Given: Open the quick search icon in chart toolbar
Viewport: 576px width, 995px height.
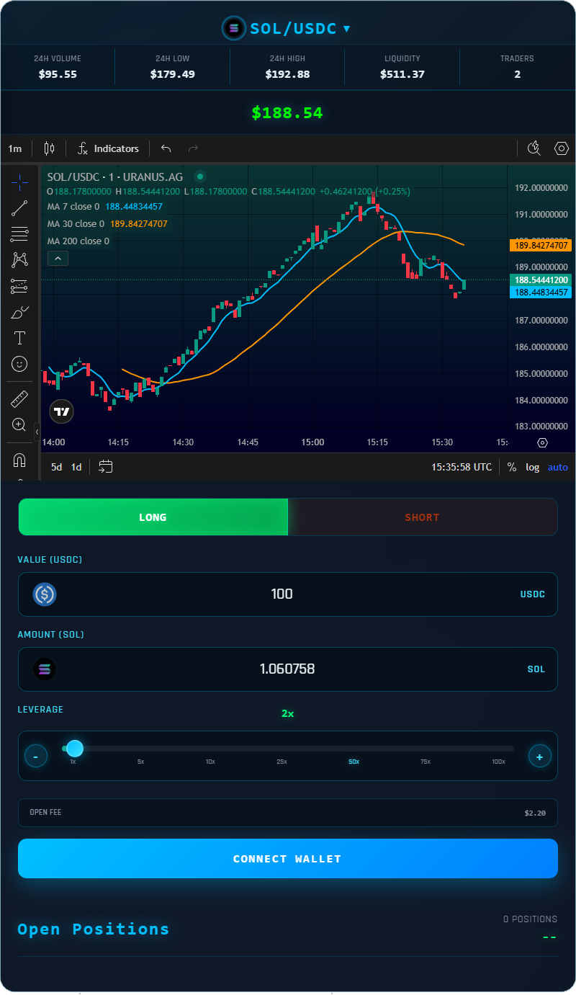Looking at the screenshot, I should [534, 148].
